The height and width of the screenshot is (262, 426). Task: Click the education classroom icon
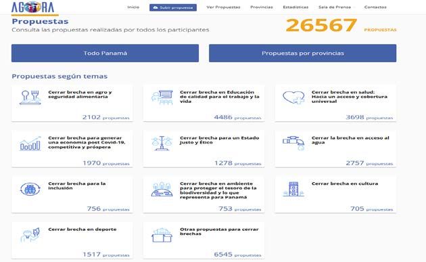[x=162, y=97]
